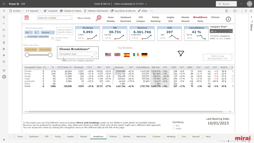Select the Ireland flag market
This screenshot has width=254, height=143.
click(136, 55)
